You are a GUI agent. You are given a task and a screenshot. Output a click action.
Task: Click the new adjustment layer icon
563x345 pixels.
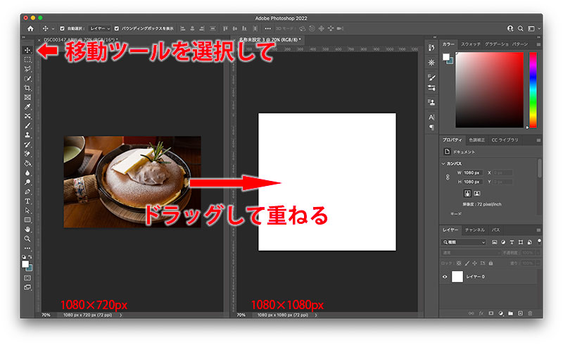pyautogui.click(x=501, y=313)
